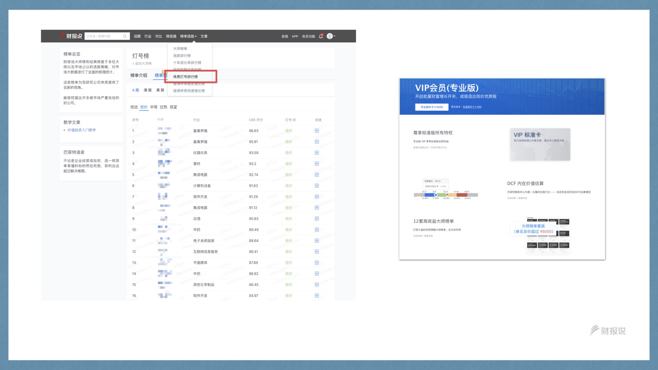Click the 专业版年卡 ¥5888 button
Image resolution: width=658 pixels, height=370 pixels.
coord(431,107)
